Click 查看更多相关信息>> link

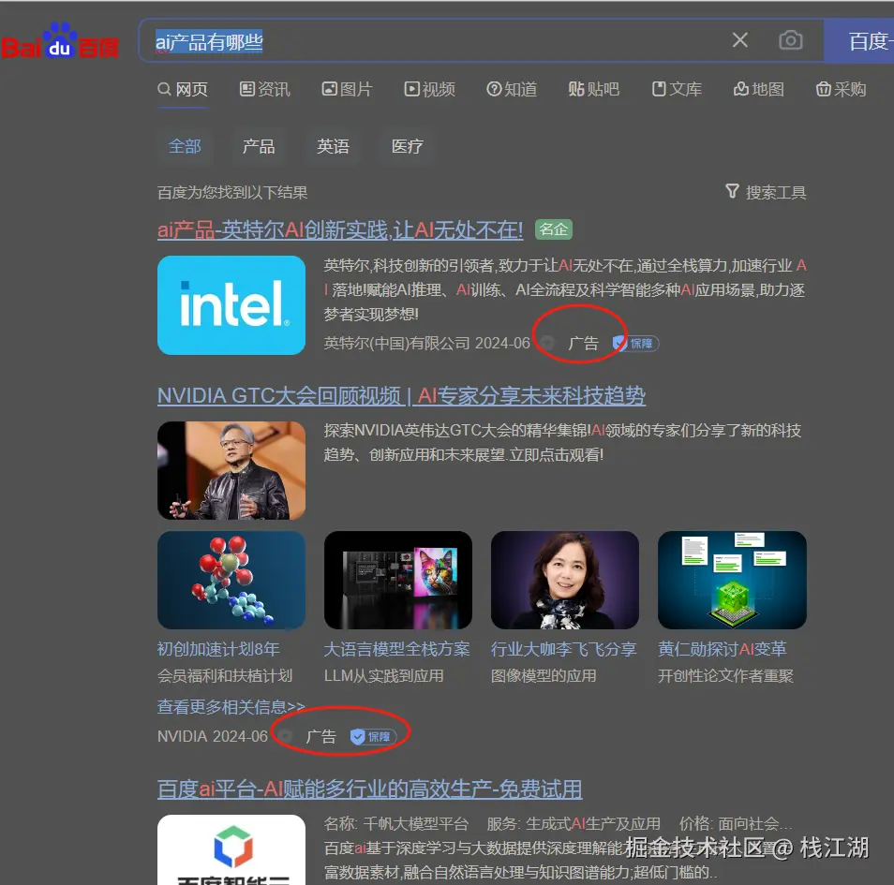231,707
